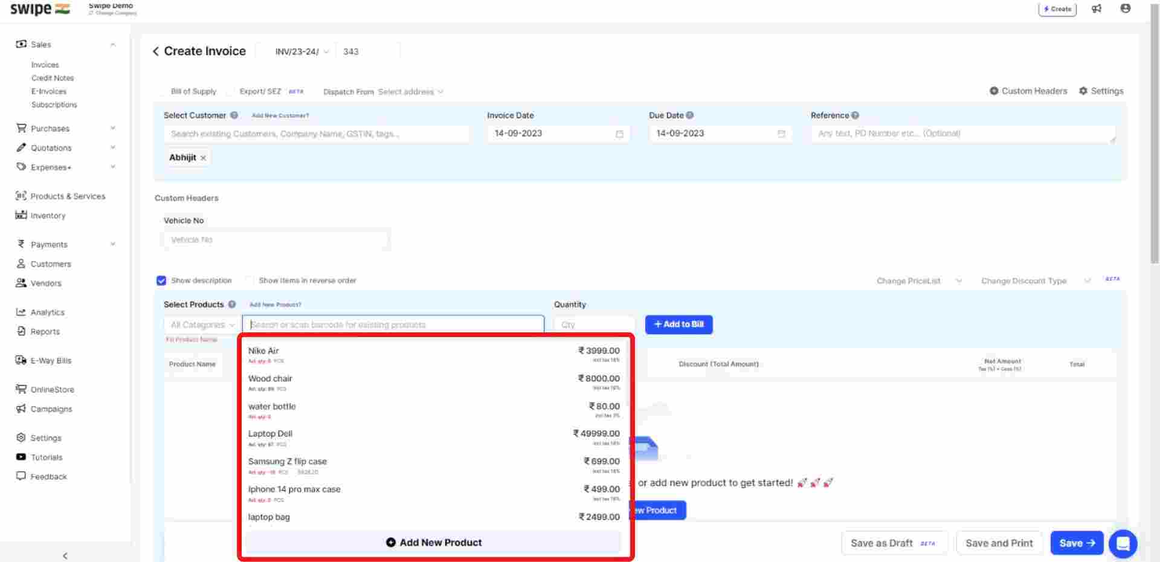This screenshot has height=562, width=1160.
Task: Open the chat support bubble
Action: [1123, 543]
